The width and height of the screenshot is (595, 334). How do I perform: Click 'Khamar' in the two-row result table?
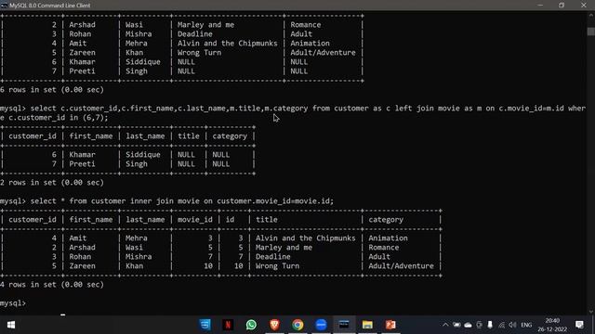[x=82, y=155]
